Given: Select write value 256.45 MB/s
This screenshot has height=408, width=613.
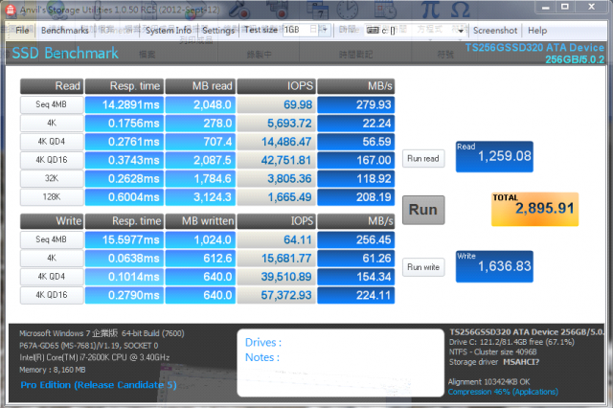Looking at the screenshot, I should click(x=355, y=239).
